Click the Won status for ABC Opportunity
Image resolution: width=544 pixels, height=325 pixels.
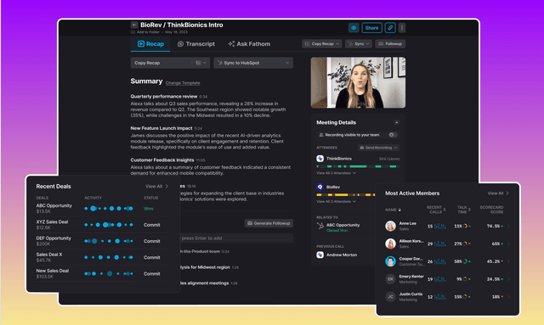click(149, 209)
